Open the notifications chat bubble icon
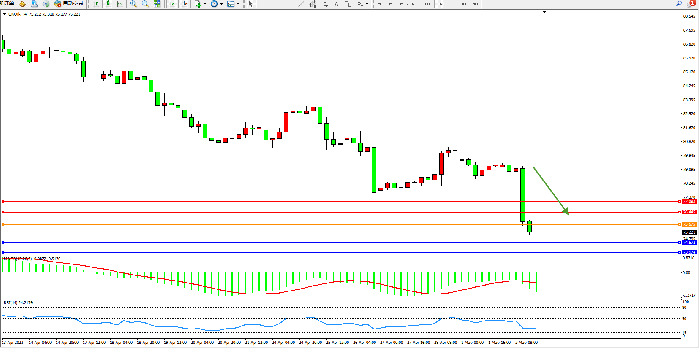The height and width of the screenshot is (348, 699). coord(691,4)
